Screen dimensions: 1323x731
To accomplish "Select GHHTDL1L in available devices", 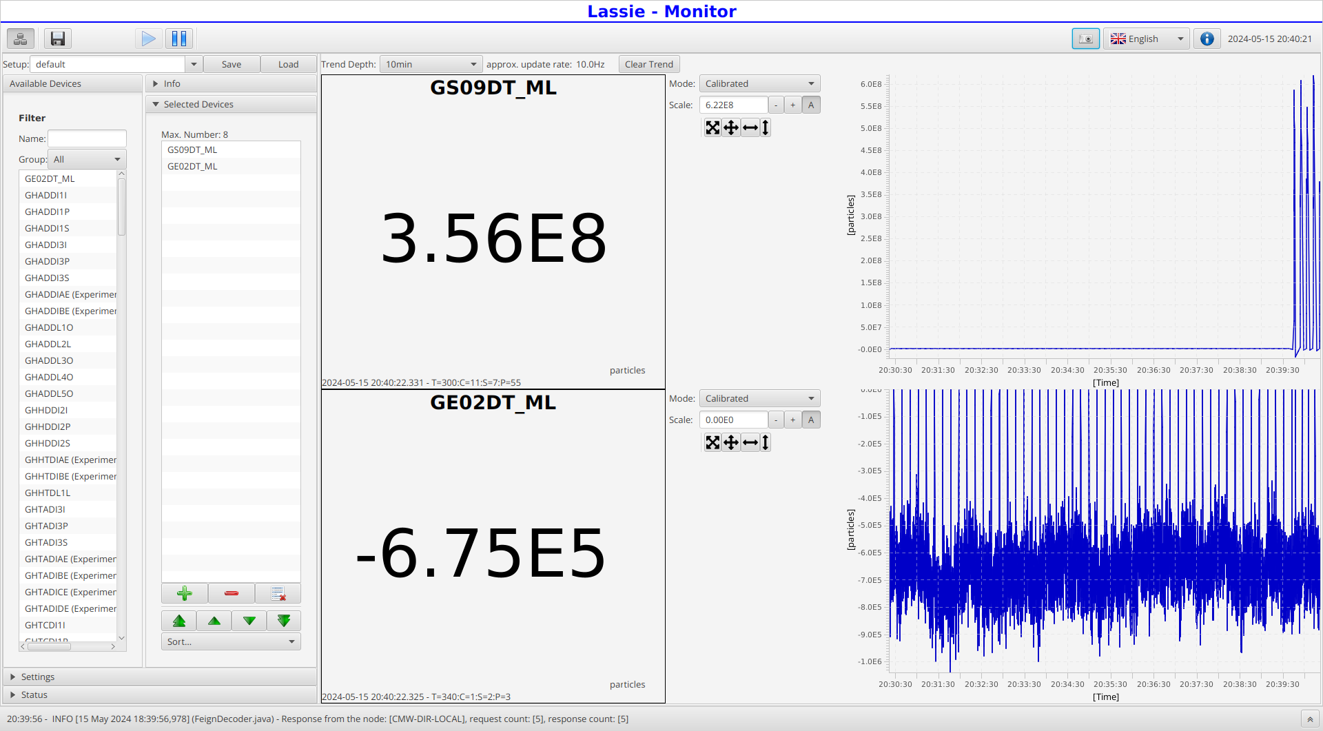I will [68, 493].
